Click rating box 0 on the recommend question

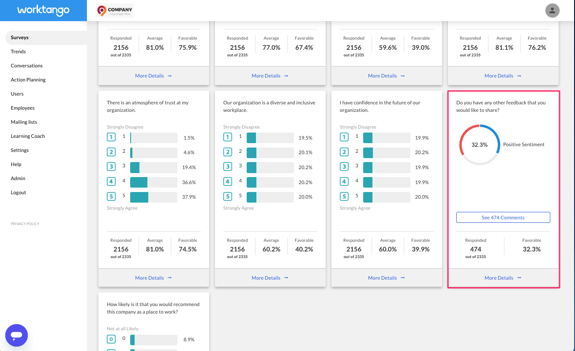[111, 339]
